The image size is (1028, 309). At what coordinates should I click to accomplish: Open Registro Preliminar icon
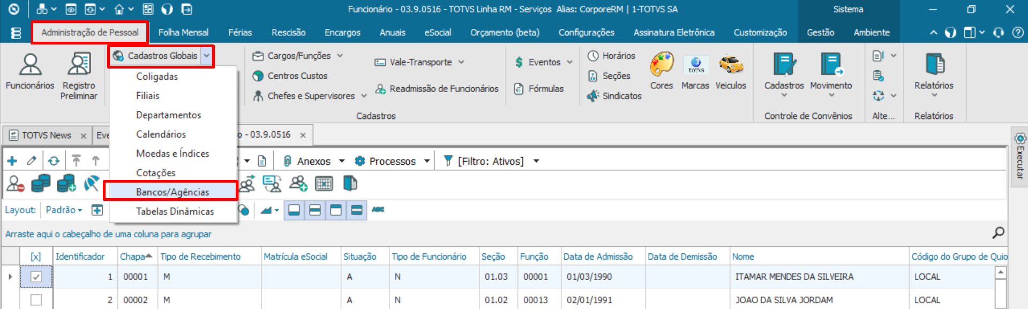coord(79,77)
